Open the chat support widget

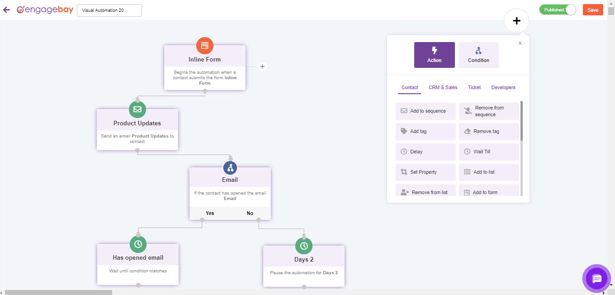596,278
